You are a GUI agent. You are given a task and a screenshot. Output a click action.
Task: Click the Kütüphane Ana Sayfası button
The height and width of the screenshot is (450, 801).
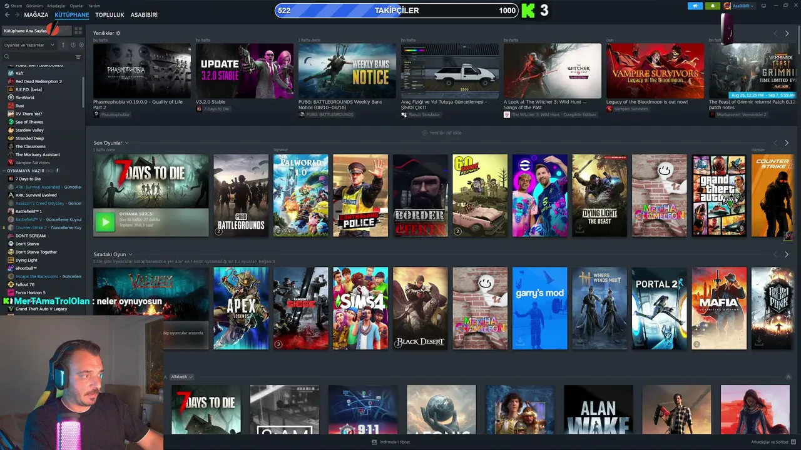click(37, 31)
